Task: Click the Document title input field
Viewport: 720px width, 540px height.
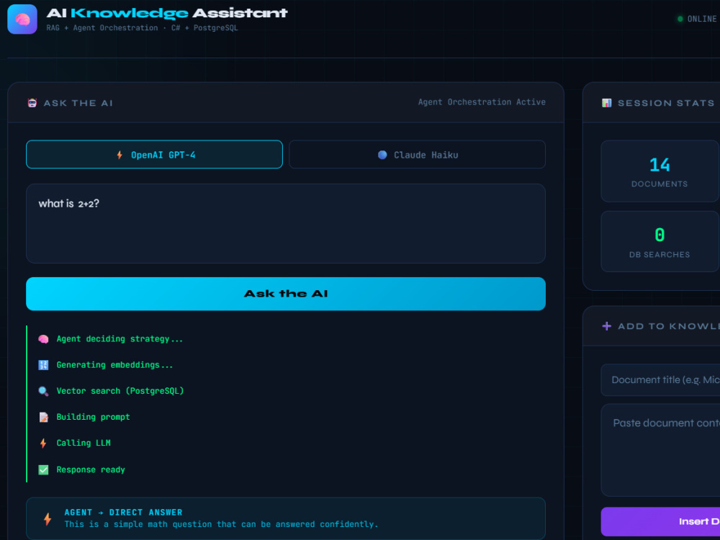Action: (660, 379)
